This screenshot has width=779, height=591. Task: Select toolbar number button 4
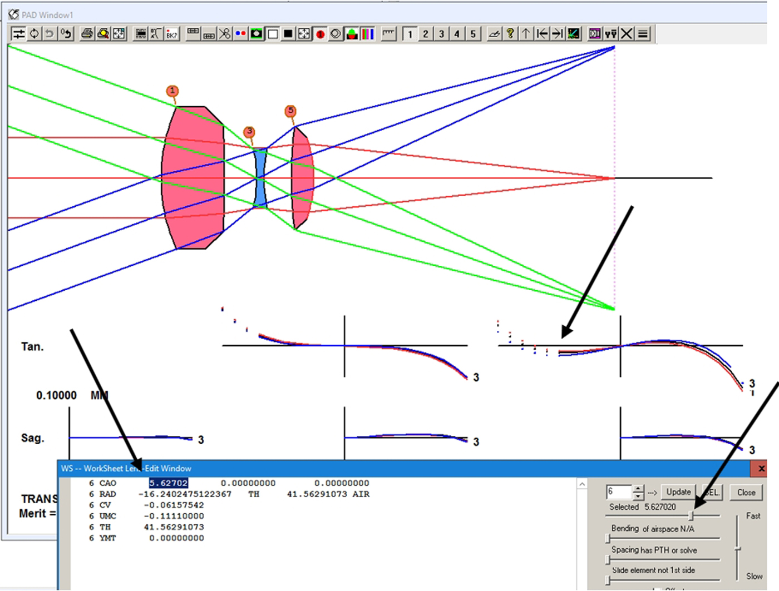click(x=457, y=34)
